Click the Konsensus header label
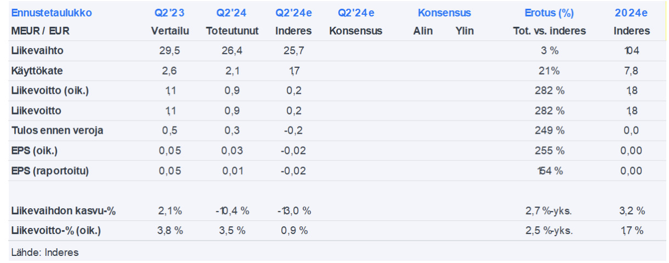The height and width of the screenshot is (263, 669). click(444, 13)
